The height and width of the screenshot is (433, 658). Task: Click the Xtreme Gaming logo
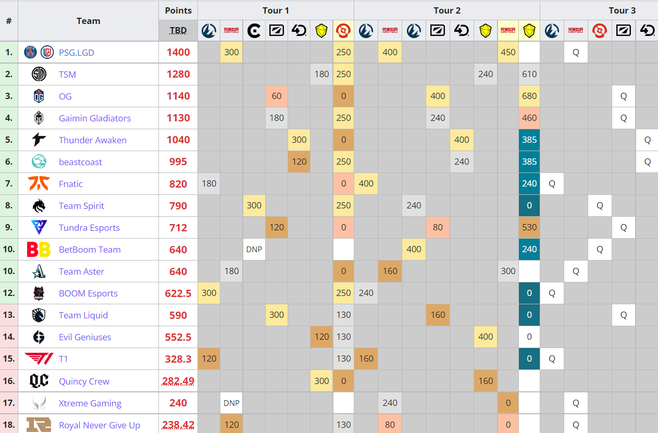click(x=39, y=403)
